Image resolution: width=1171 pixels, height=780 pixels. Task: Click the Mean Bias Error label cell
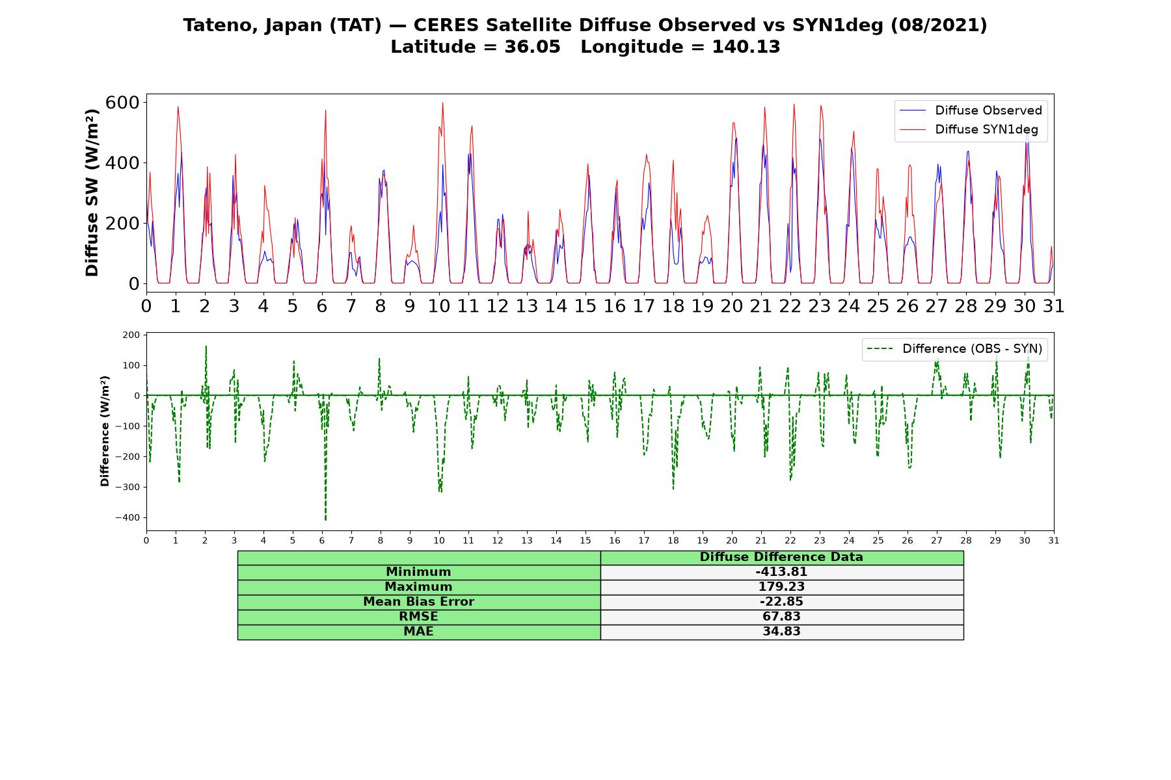click(x=418, y=602)
